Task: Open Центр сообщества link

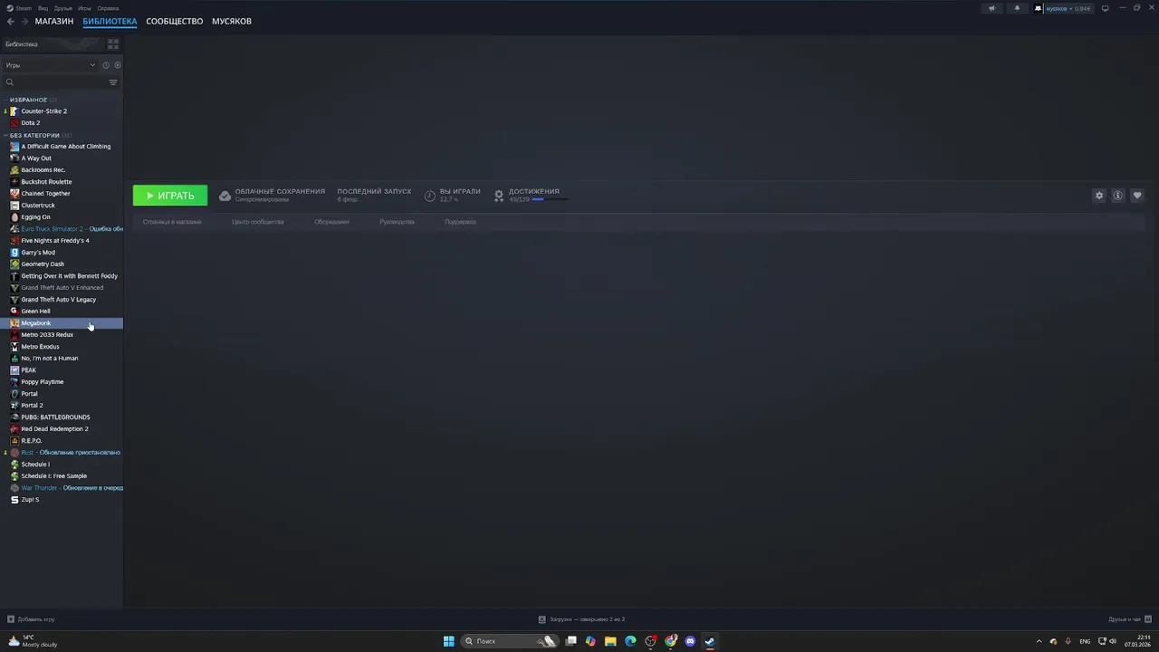Action: click(x=257, y=222)
